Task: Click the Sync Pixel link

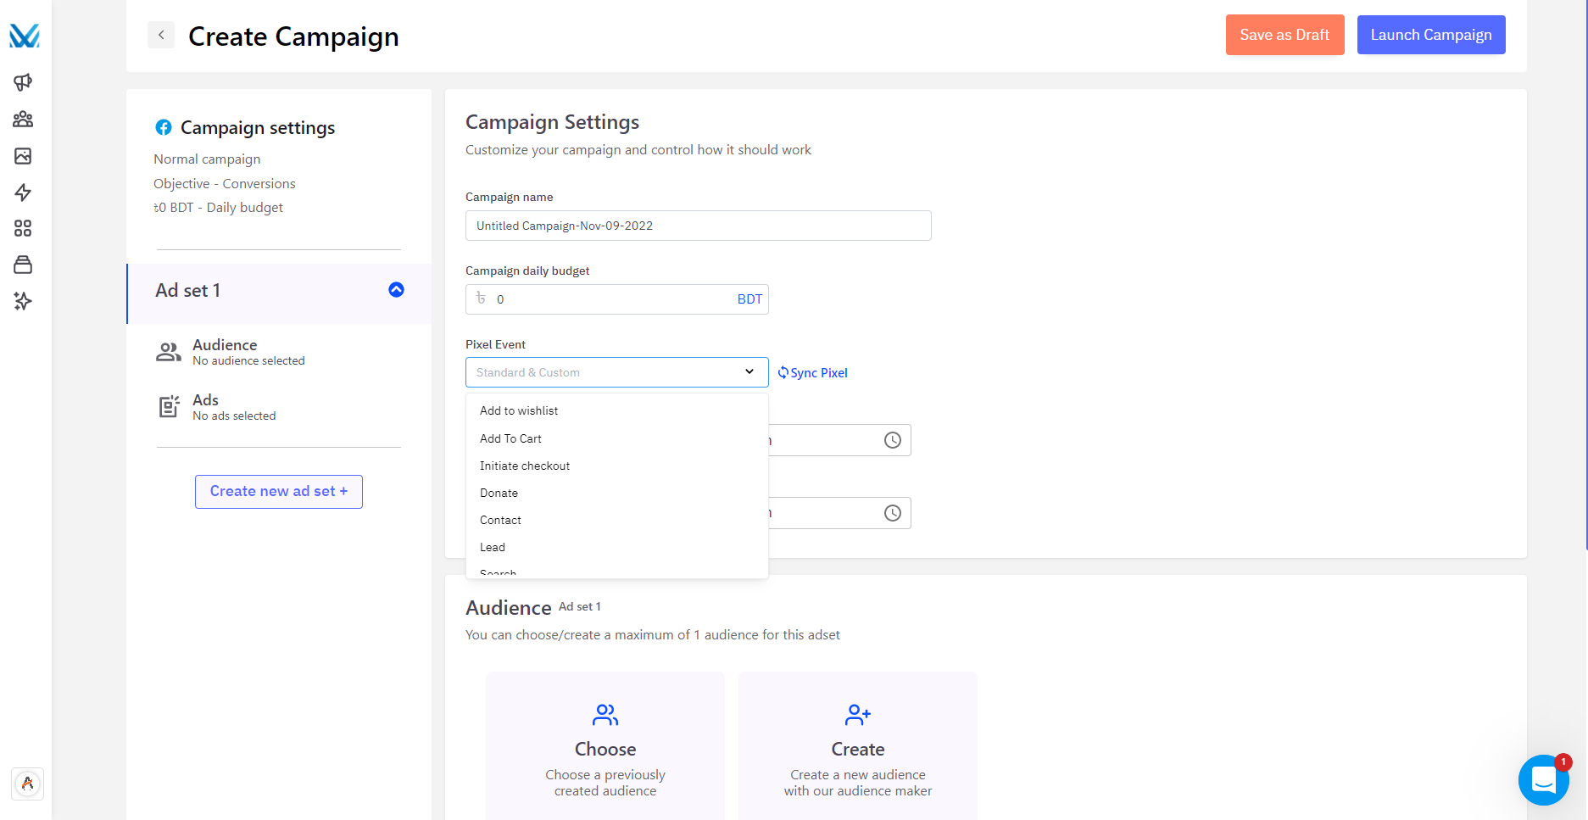Action: tap(813, 373)
